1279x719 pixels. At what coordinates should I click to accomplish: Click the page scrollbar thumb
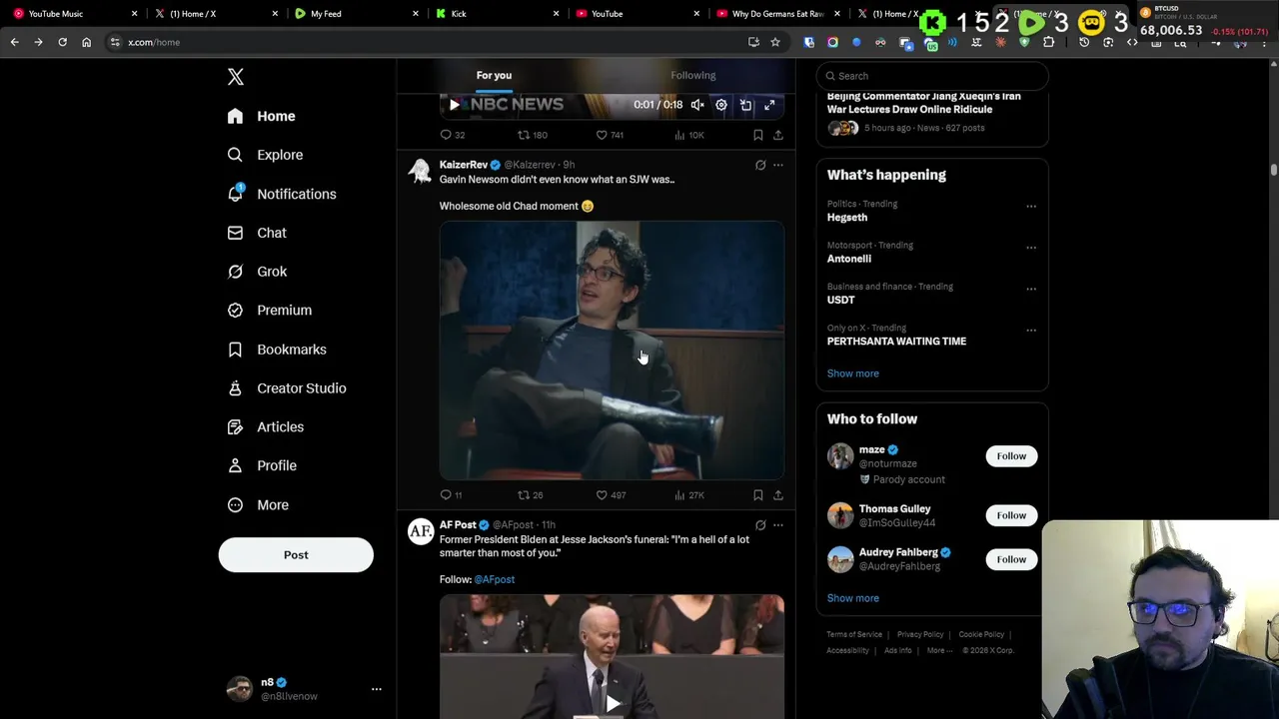coord(1274,171)
